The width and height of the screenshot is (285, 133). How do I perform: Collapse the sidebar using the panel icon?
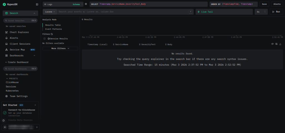37,4
